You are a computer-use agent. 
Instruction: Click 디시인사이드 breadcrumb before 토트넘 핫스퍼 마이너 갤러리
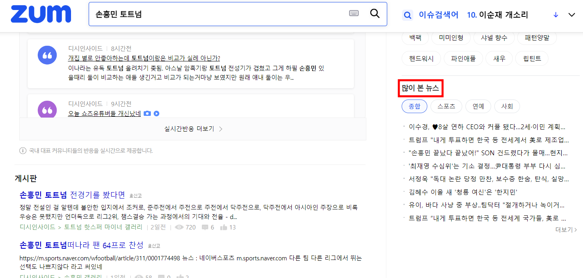[x=37, y=227]
